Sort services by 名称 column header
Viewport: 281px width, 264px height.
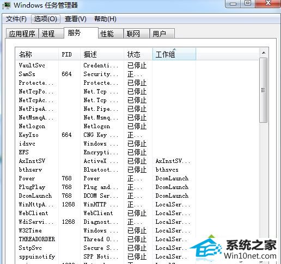pyautogui.click(x=37, y=54)
